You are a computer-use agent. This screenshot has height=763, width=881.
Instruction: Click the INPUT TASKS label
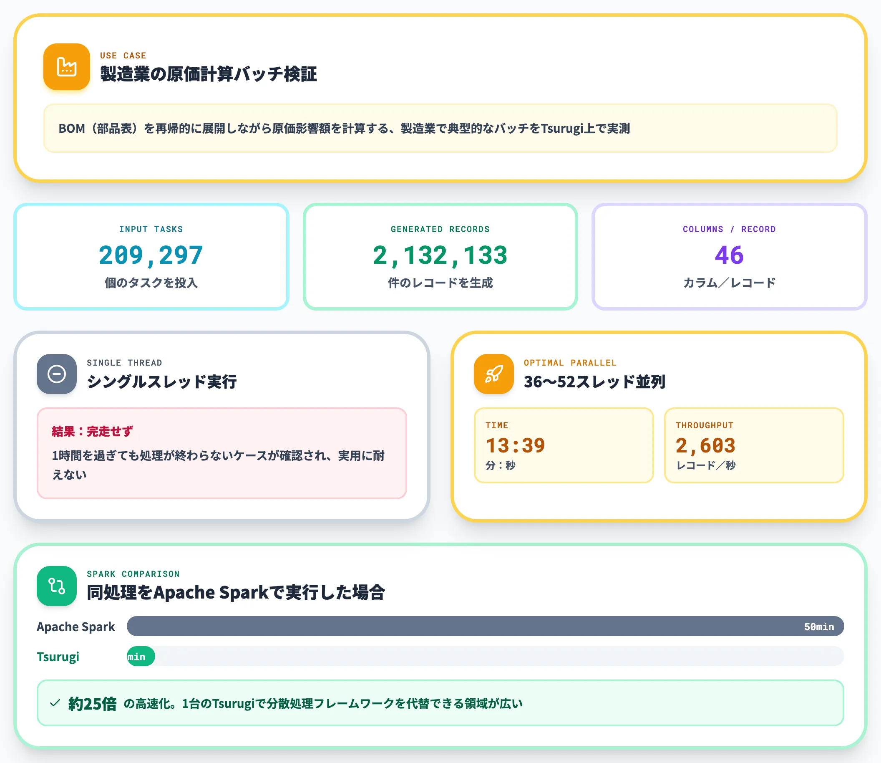click(151, 229)
